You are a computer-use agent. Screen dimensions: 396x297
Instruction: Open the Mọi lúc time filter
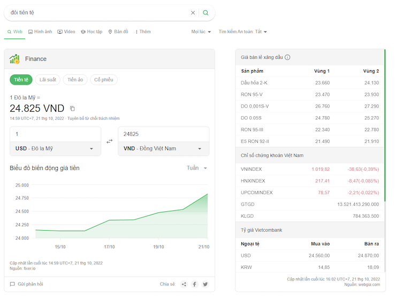201,32
